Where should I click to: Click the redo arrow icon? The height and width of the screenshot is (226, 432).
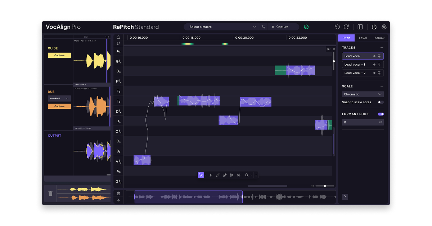[346, 27]
